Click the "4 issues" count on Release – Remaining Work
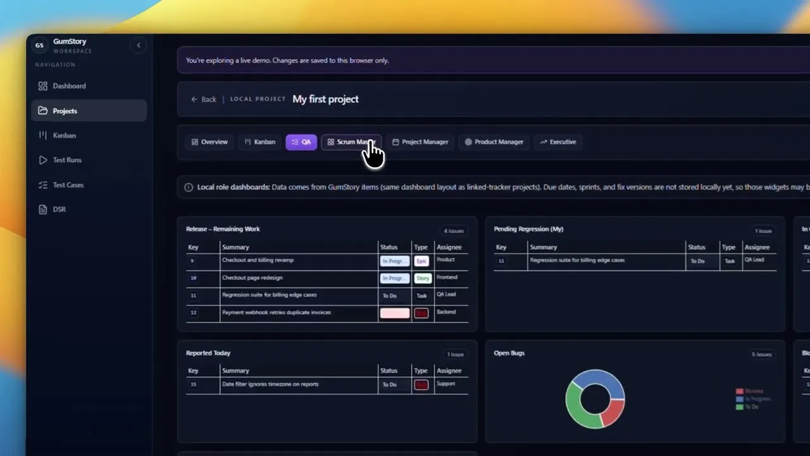810x456 pixels. pyautogui.click(x=454, y=231)
